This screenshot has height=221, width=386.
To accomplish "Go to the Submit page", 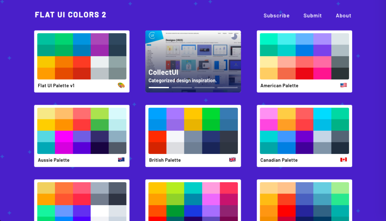I will tap(312, 16).
